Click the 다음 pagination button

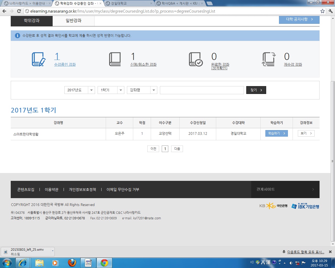[177, 149]
